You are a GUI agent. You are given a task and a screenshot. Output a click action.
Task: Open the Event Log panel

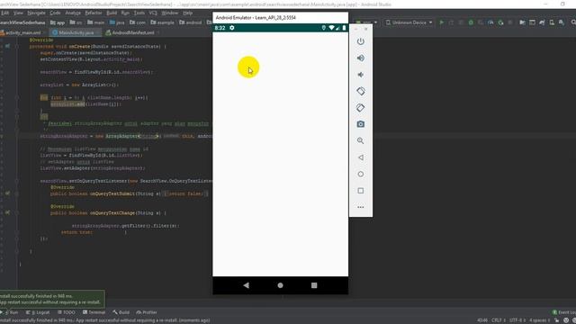pyautogui.click(x=564, y=312)
